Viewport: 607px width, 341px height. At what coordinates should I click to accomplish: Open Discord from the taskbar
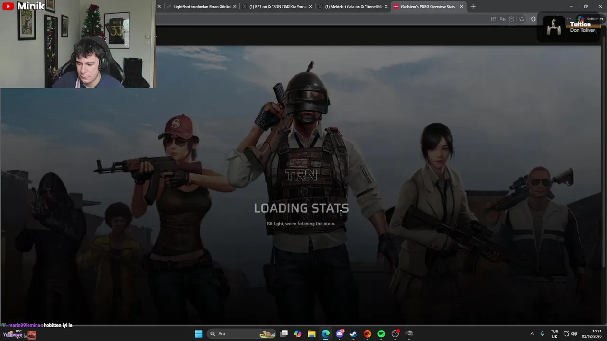tap(340, 334)
